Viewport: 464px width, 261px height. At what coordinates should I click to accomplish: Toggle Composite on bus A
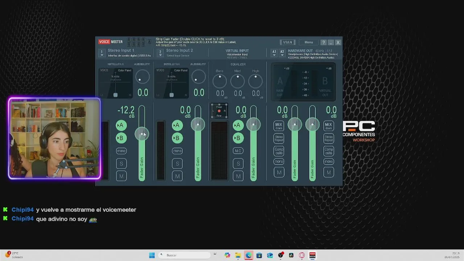coord(279,151)
